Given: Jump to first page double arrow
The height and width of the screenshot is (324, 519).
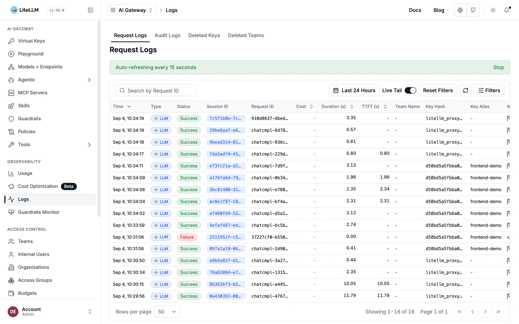Looking at the screenshot, I should tap(459, 312).
